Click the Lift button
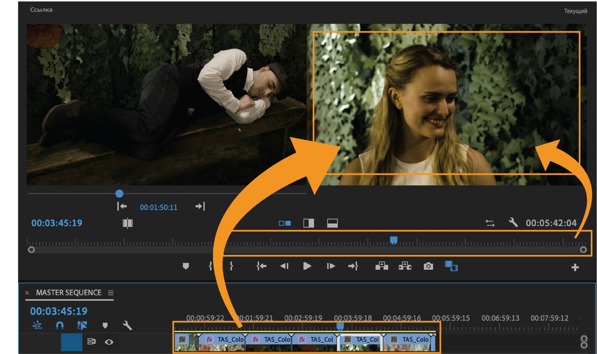This screenshot has height=354, width=597. [382, 266]
